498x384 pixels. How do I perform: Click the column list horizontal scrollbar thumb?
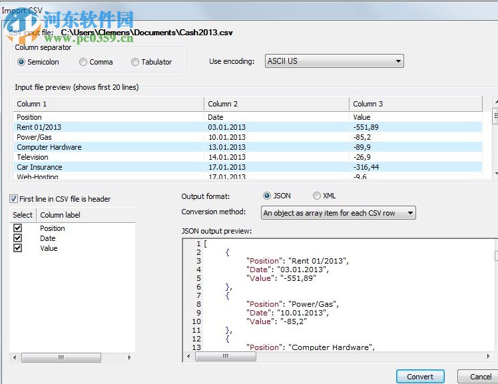(61, 357)
